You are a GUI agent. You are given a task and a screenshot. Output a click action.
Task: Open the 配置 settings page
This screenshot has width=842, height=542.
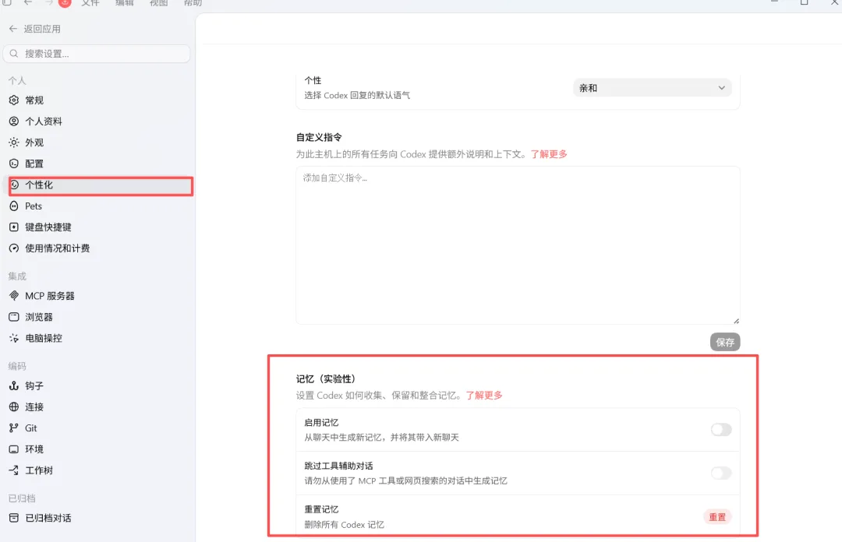[97, 164]
